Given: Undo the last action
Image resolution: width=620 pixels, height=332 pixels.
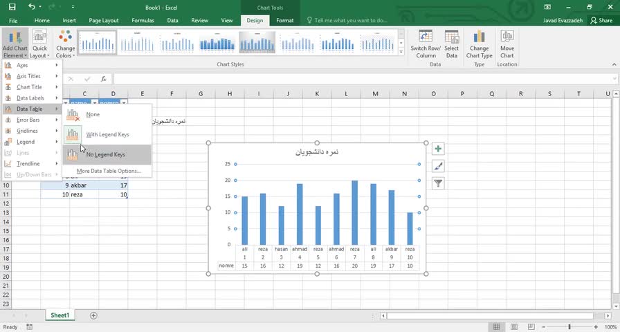Looking at the screenshot, I should pos(32,7).
